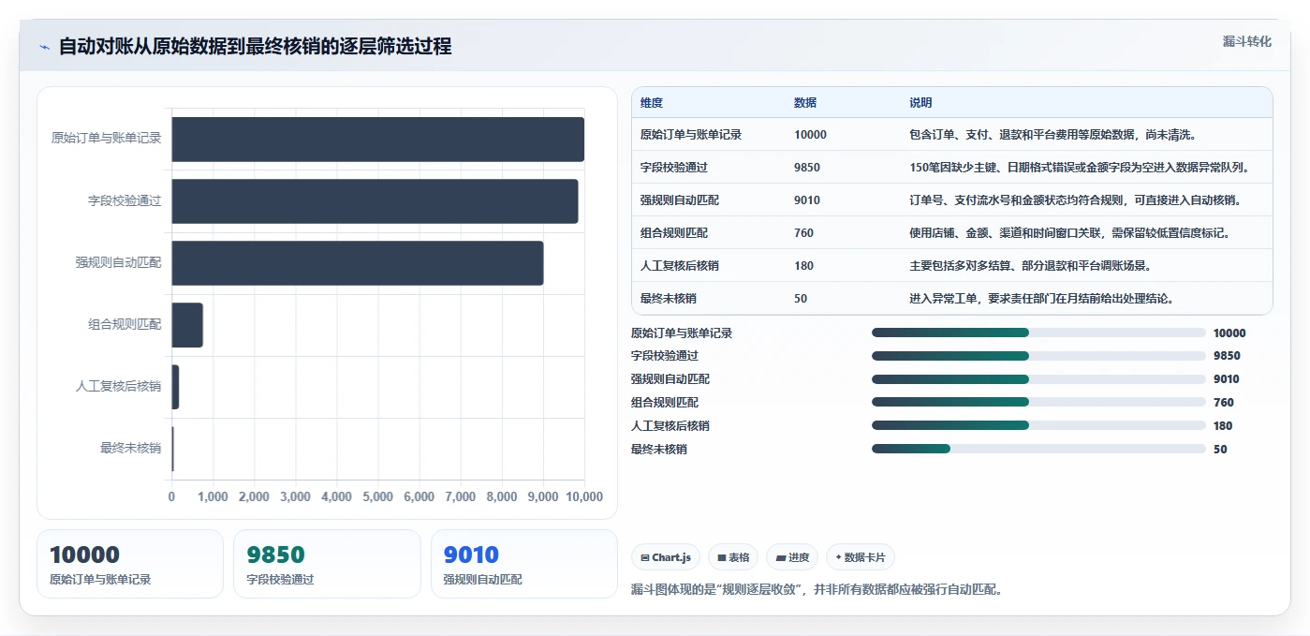
Task: Click the 人工复核后核销 chart bar
Action: point(175,387)
